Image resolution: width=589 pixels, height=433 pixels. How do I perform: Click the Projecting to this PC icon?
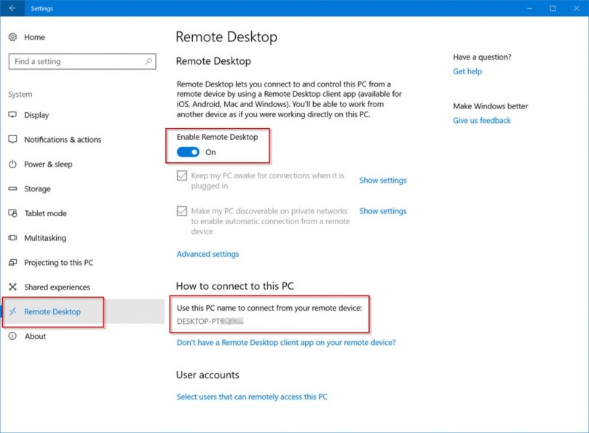[13, 262]
